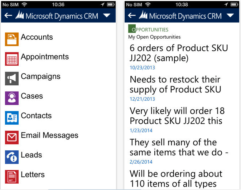Select the Campaigns menu entry

point(40,76)
